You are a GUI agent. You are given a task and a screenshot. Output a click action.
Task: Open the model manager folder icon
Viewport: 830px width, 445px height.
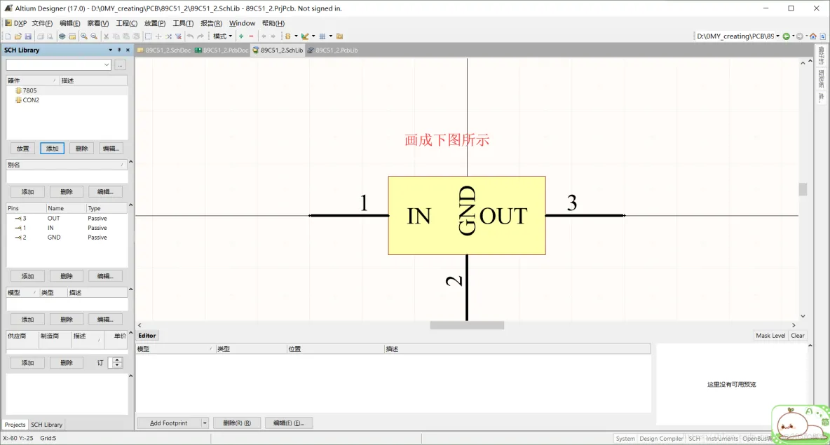click(x=340, y=36)
